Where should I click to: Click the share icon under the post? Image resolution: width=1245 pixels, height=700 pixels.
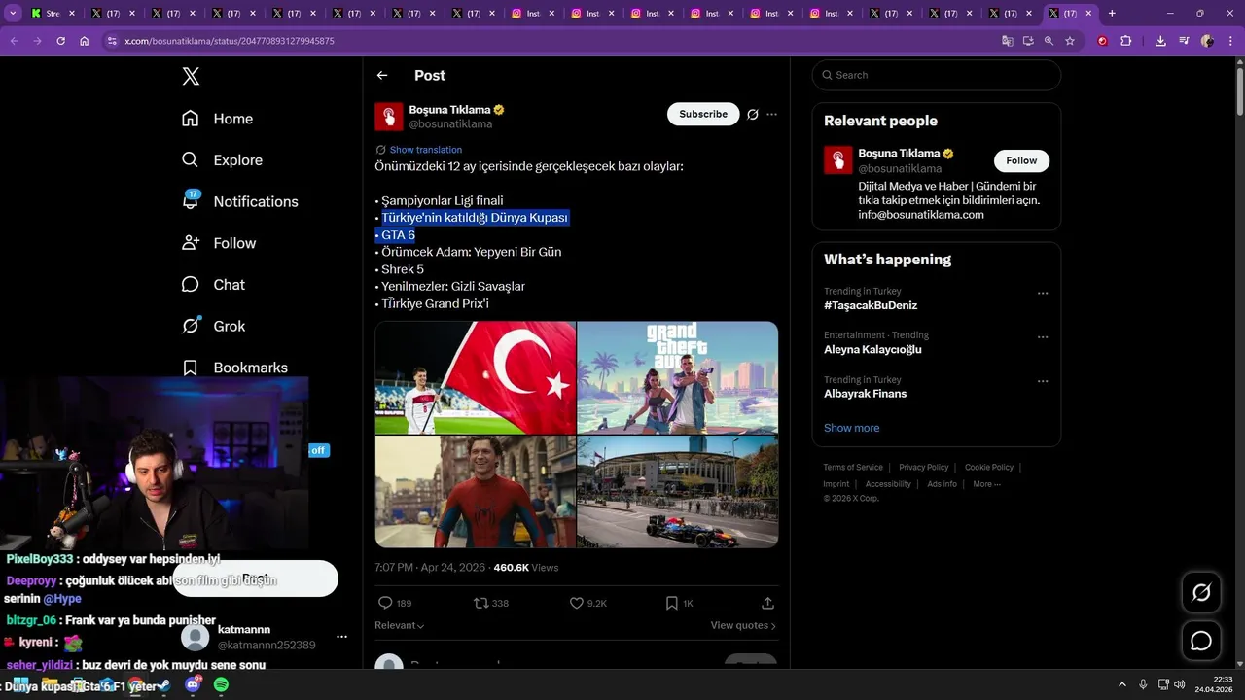[x=767, y=603]
